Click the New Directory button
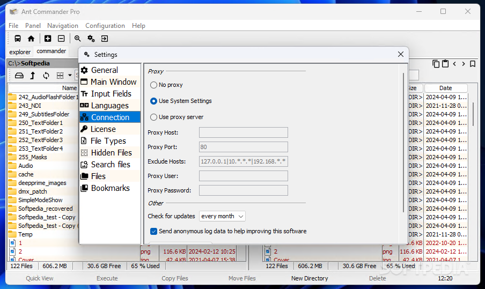Image resolution: width=485 pixels, height=289 pixels. [310, 278]
